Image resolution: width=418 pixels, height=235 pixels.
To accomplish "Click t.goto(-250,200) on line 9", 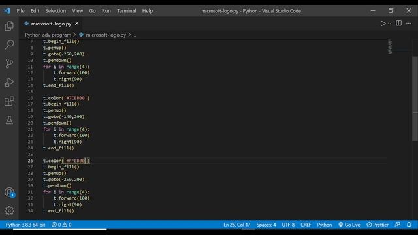I will (x=64, y=54).
